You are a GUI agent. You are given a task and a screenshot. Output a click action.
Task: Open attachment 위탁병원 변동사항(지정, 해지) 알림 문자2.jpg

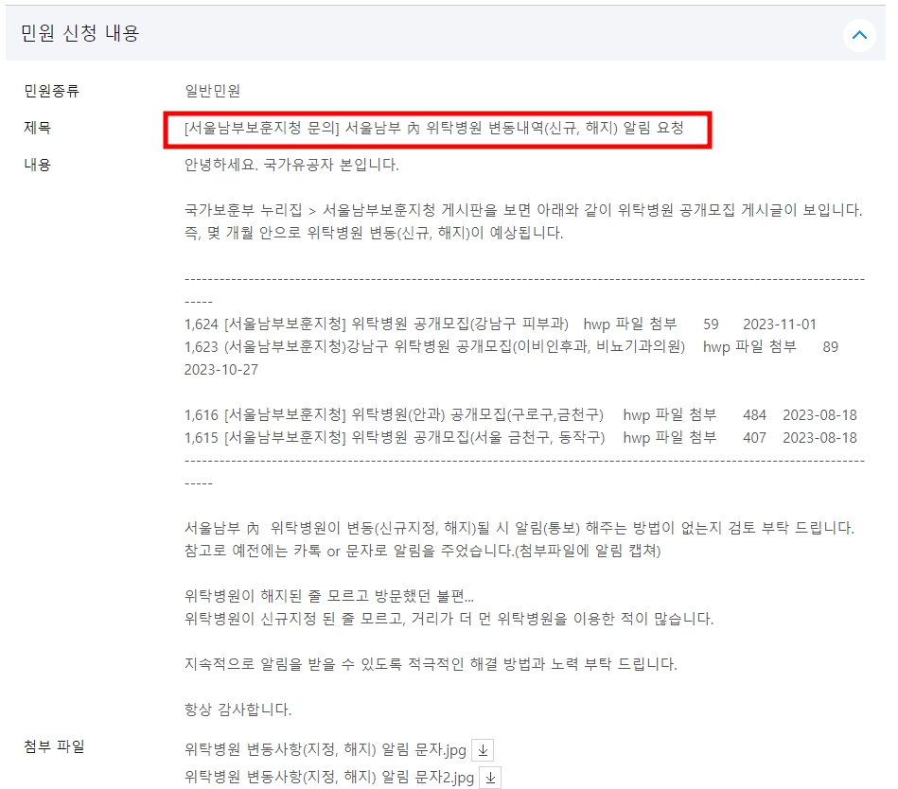[x=328, y=777]
